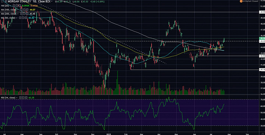The image size is (265, 135).
Task: Click the 70.00 level on RSI scale
Action: 262,100
